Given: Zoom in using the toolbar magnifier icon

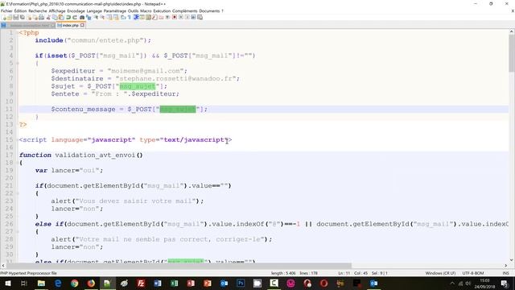Looking at the screenshot, I should coord(96,17).
